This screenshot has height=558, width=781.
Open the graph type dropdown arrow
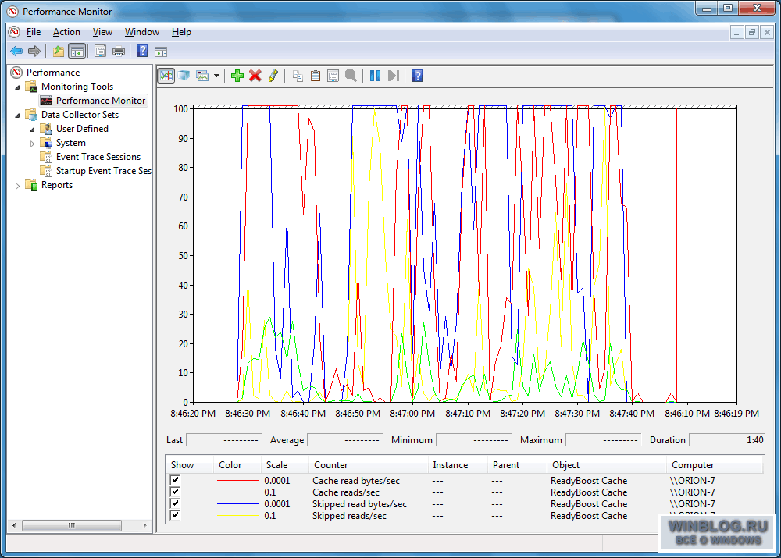pyautogui.click(x=216, y=76)
